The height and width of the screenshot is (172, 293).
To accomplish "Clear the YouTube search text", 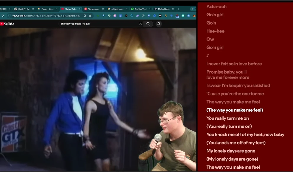I will pos(141,24).
